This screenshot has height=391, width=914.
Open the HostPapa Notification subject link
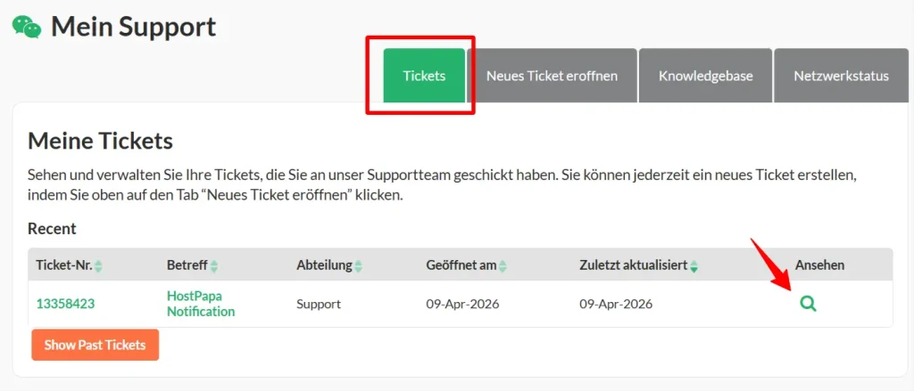201,304
